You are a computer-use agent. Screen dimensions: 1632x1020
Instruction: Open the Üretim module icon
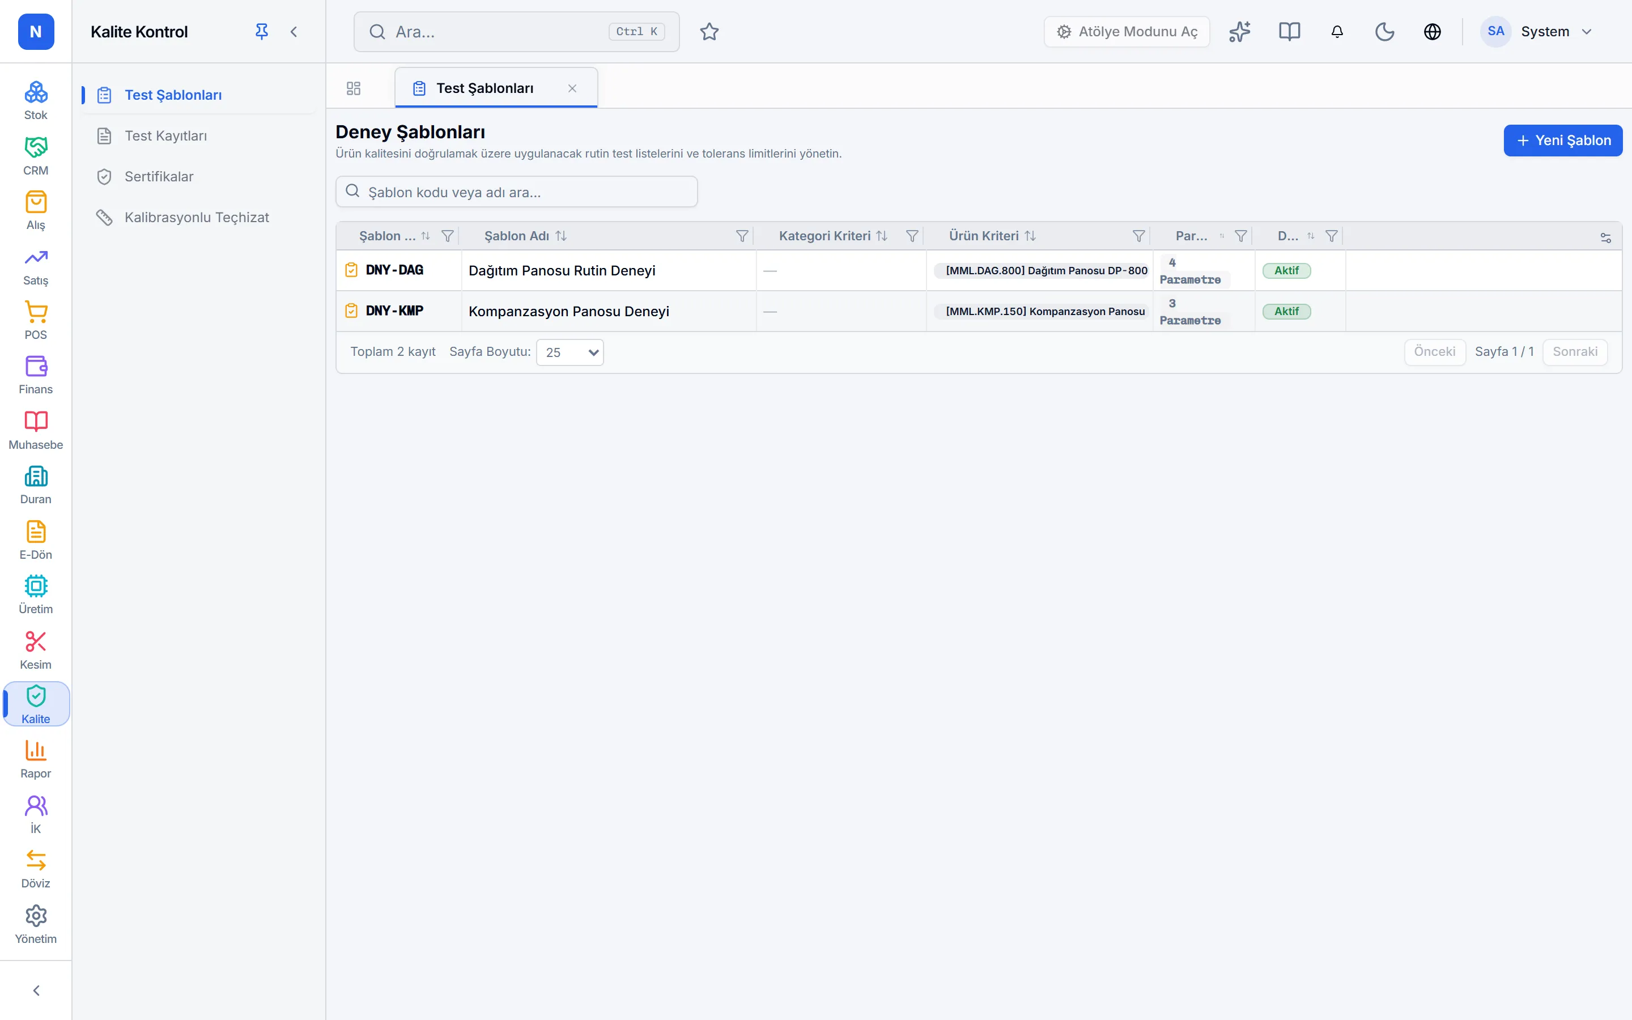coord(36,595)
